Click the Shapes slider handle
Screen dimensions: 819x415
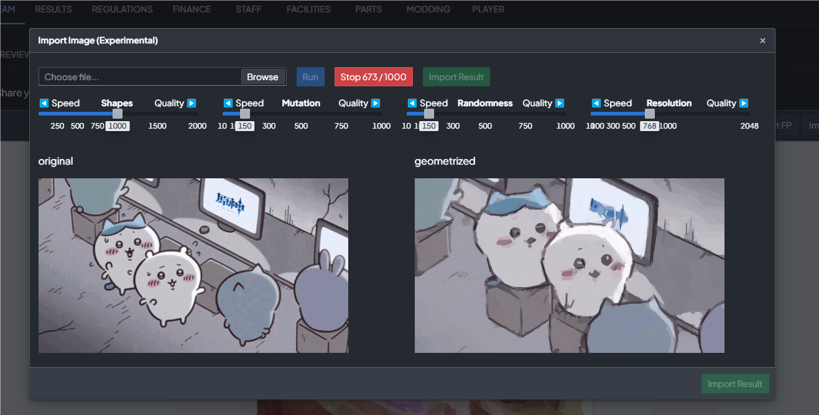(x=118, y=114)
